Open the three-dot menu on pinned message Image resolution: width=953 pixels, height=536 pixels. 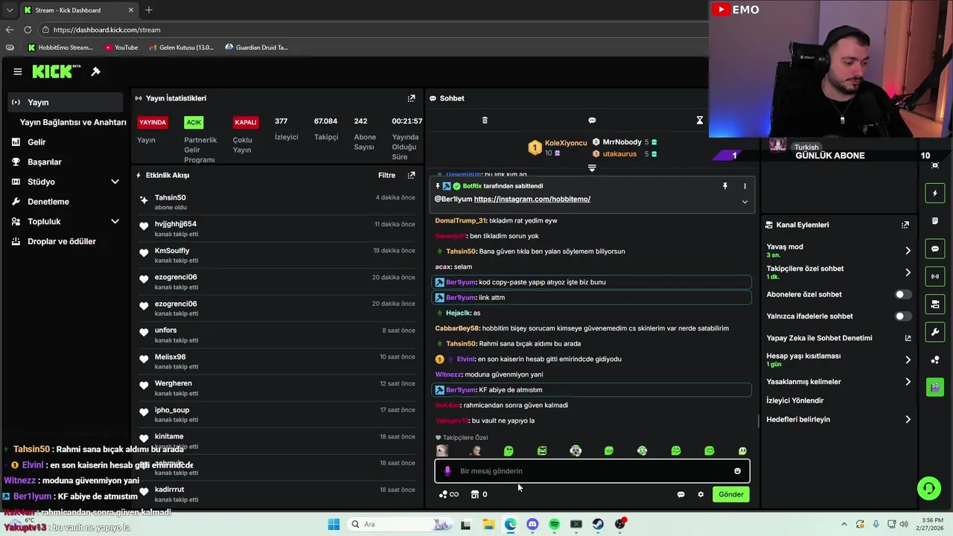(745, 186)
